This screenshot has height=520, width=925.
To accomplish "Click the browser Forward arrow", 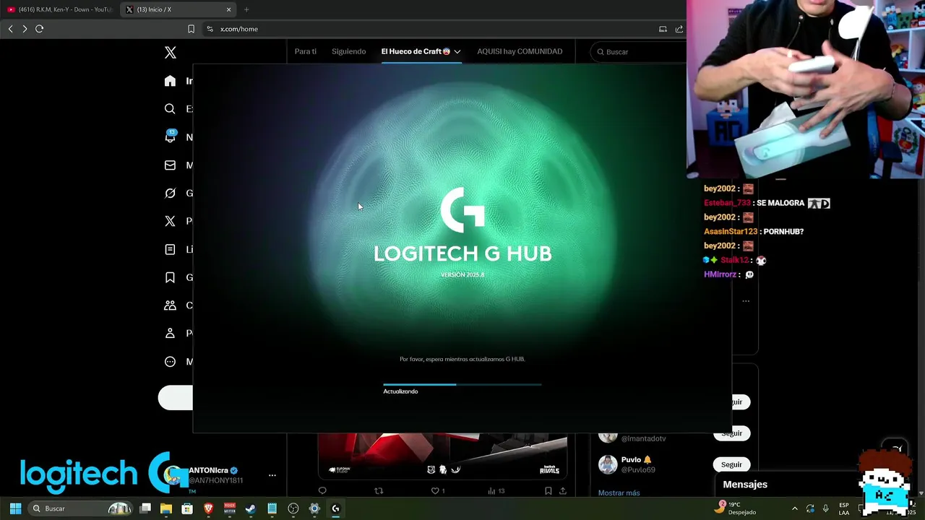I will [x=25, y=29].
